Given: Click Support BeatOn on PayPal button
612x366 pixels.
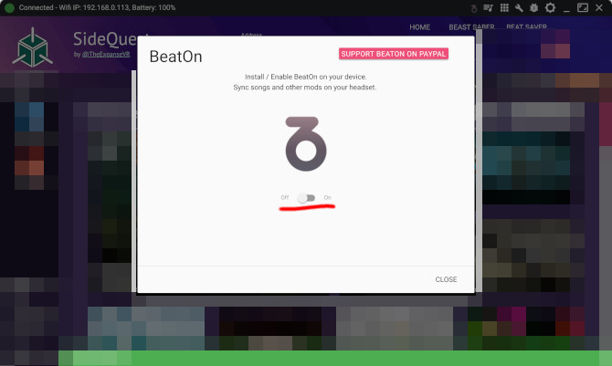Looking at the screenshot, I should coord(394,54).
